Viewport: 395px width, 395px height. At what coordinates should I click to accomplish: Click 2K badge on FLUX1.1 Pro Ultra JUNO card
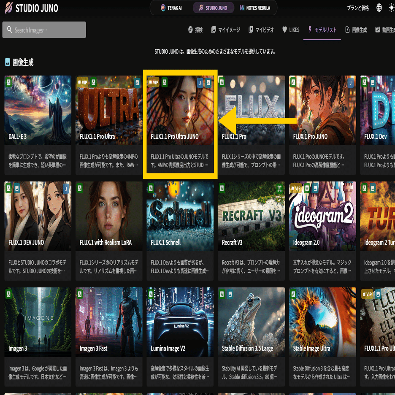[208, 82]
